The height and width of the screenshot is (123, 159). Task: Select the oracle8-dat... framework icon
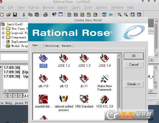click(x=43, y=99)
